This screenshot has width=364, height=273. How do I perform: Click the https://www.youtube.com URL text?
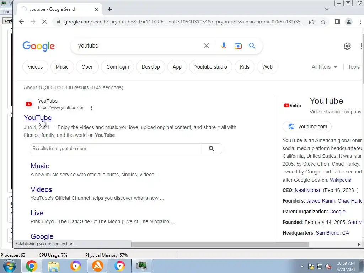click(x=62, y=108)
